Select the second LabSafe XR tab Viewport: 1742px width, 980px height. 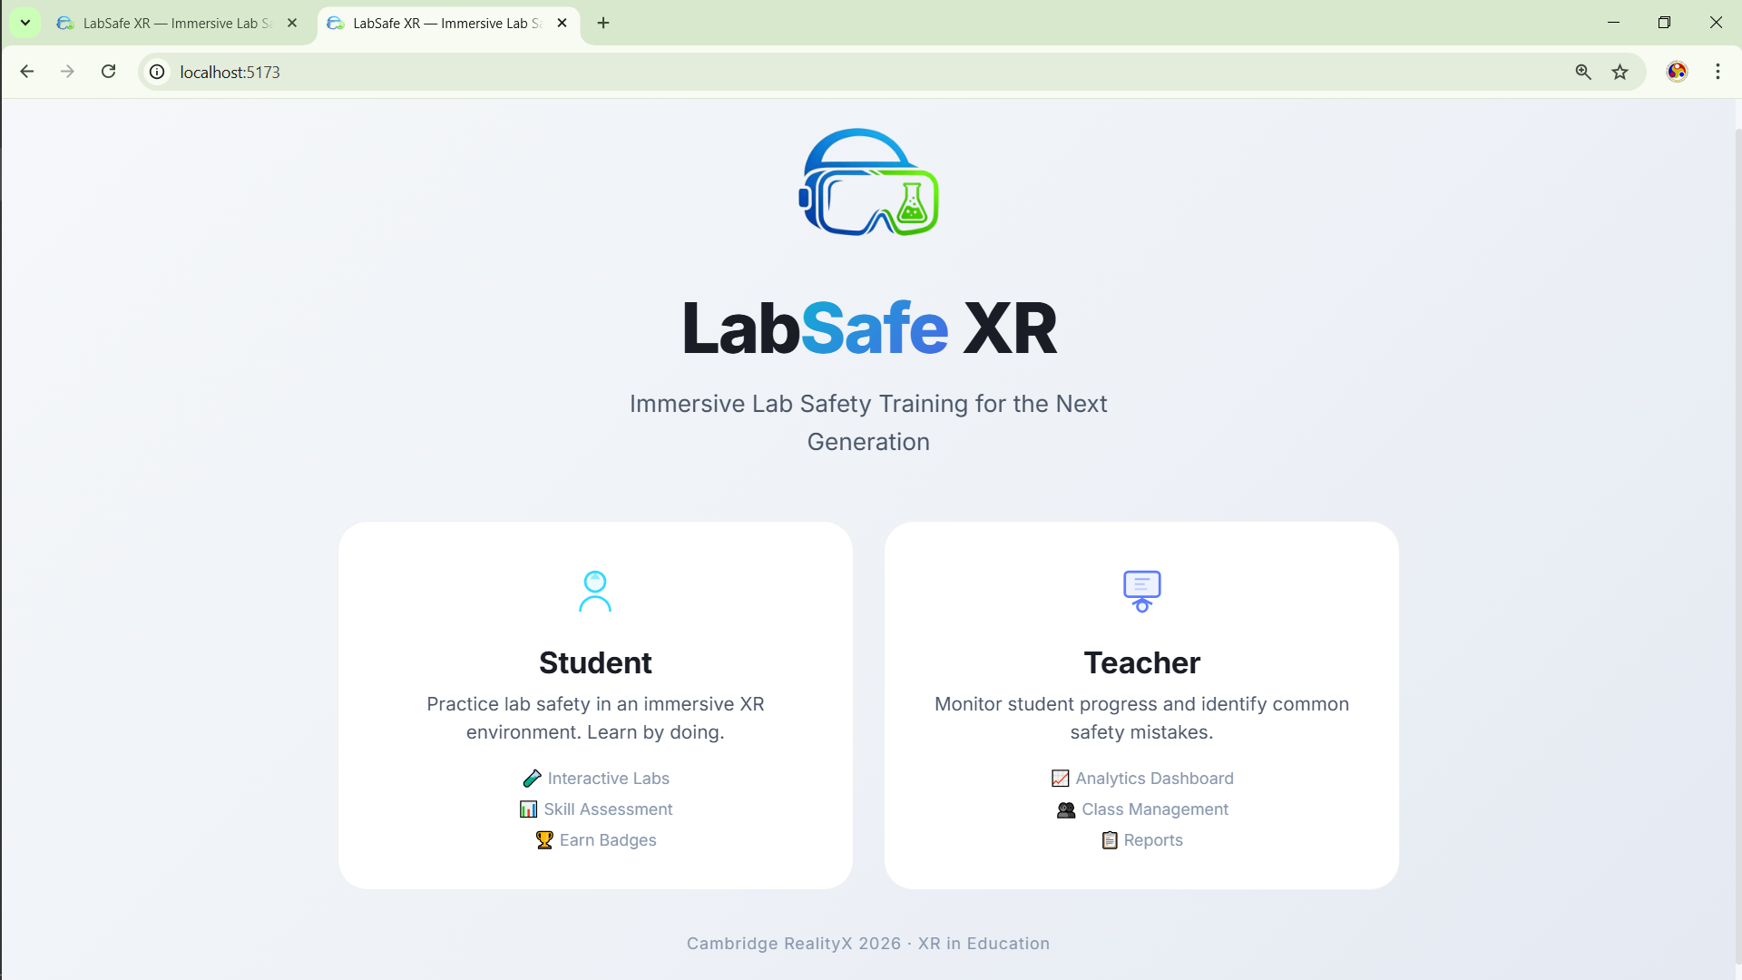pyautogui.click(x=446, y=24)
